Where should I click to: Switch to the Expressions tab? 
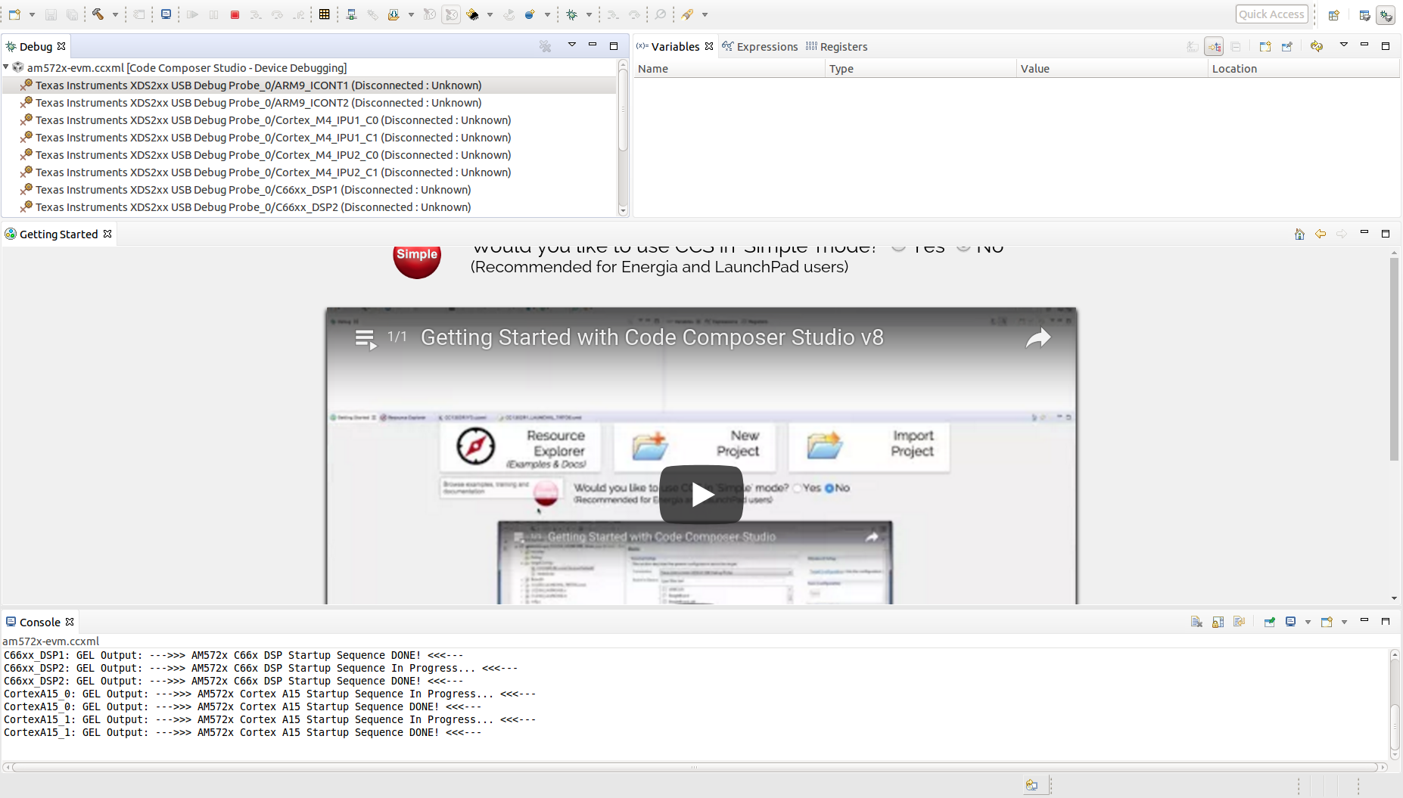760,47
